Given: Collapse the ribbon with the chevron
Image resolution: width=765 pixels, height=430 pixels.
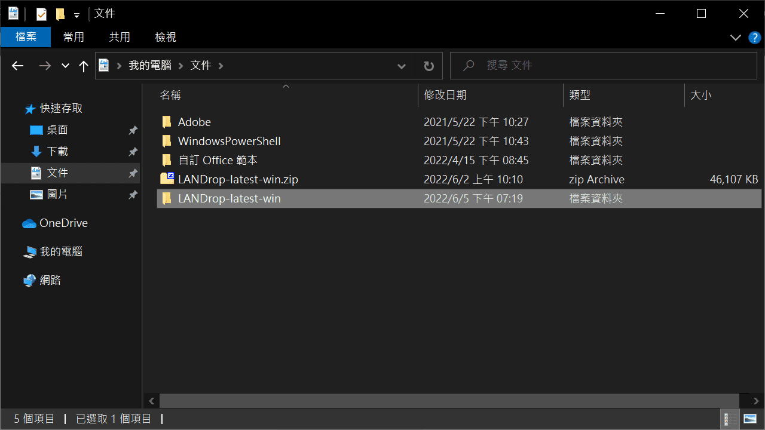Looking at the screenshot, I should point(735,37).
